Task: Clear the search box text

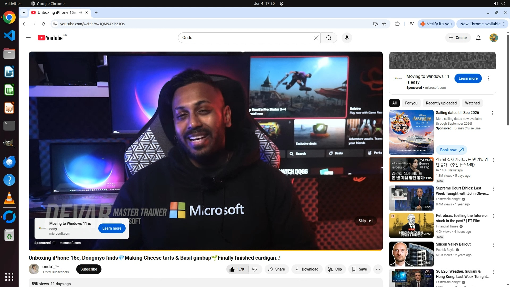Action: click(316, 38)
